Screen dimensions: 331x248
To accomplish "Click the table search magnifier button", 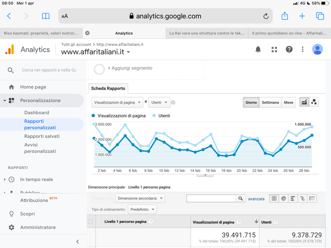I will [240, 198].
